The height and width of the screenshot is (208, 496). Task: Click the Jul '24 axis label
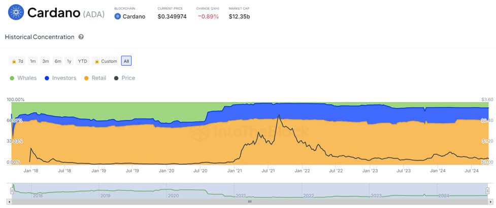click(472, 171)
